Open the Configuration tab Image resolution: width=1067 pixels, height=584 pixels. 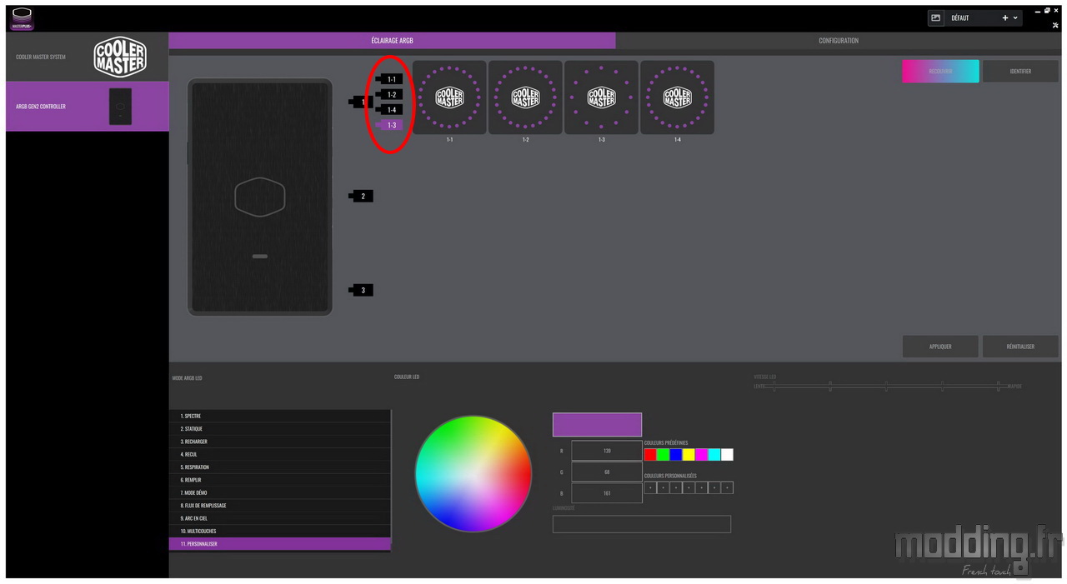click(839, 41)
